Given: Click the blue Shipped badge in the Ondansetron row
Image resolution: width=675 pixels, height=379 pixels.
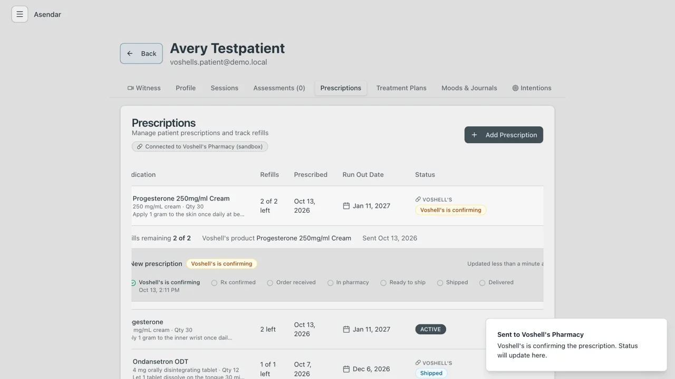Looking at the screenshot, I should coord(431,373).
